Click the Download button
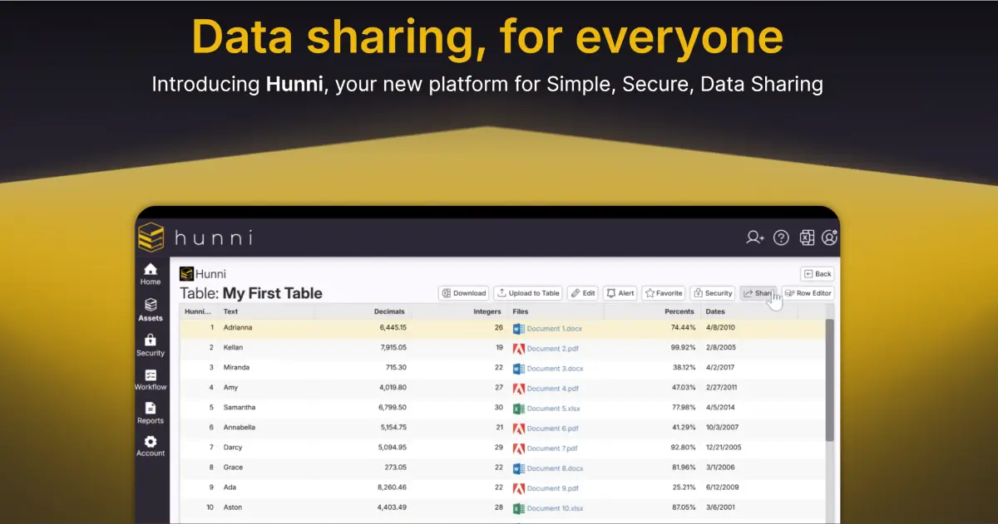Image resolution: width=998 pixels, height=524 pixels. [x=464, y=293]
